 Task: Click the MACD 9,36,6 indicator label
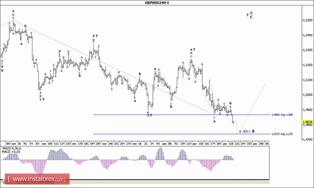[12, 148]
